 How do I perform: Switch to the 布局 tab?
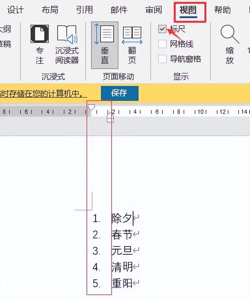tap(50, 10)
